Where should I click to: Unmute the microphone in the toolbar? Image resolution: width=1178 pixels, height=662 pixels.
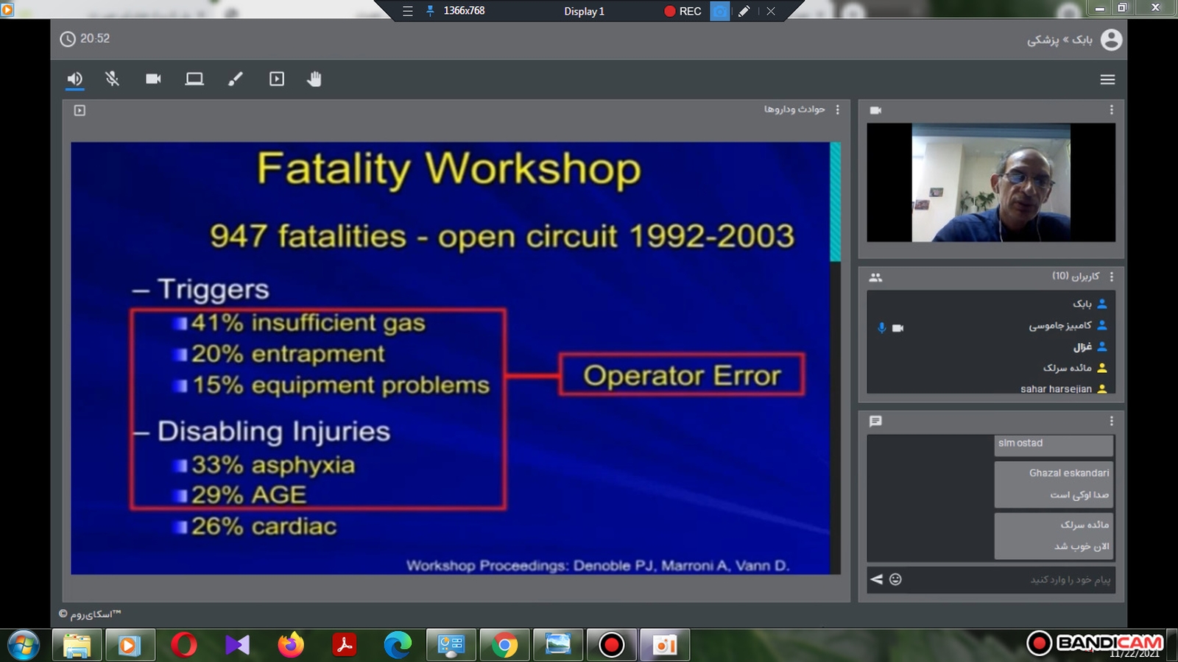pyautogui.click(x=112, y=79)
